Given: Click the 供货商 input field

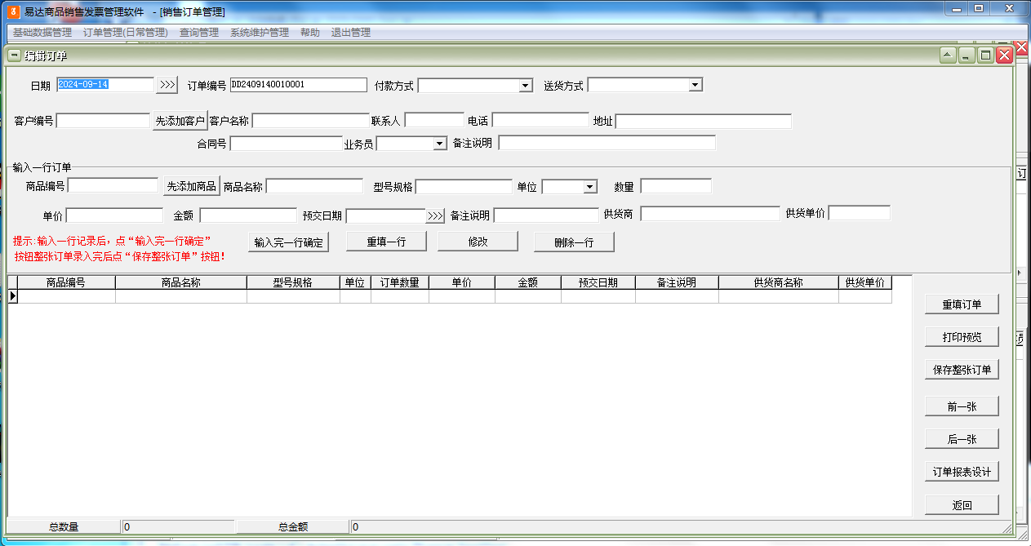Looking at the screenshot, I should [x=710, y=214].
